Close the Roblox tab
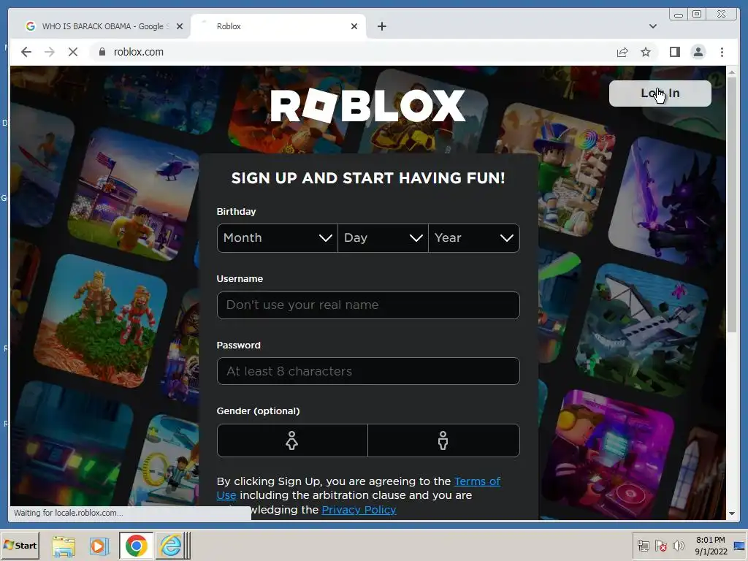The height and width of the screenshot is (561, 748). pos(354,26)
